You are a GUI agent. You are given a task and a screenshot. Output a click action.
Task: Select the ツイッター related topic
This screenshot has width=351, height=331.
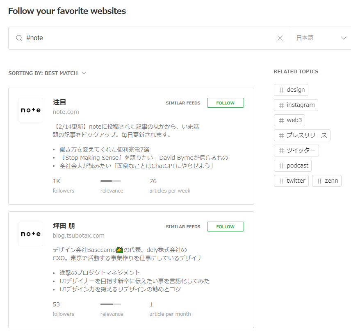(296, 150)
